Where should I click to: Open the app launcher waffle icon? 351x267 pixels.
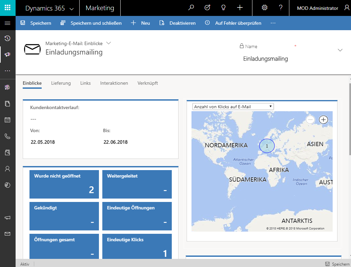pos(7,8)
